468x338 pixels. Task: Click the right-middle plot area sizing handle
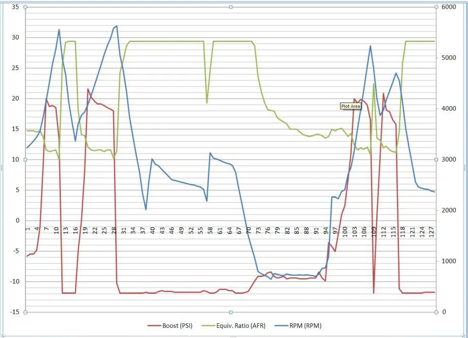point(436,160)
